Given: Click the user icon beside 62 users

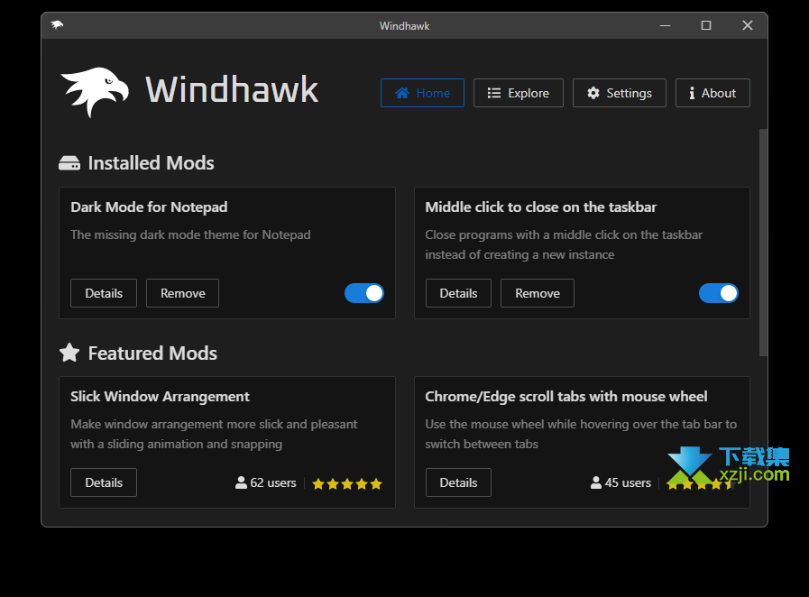Looking at the screenshot, I should 241,482.
